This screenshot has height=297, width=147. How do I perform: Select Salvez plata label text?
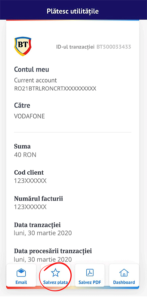point(55,282)
